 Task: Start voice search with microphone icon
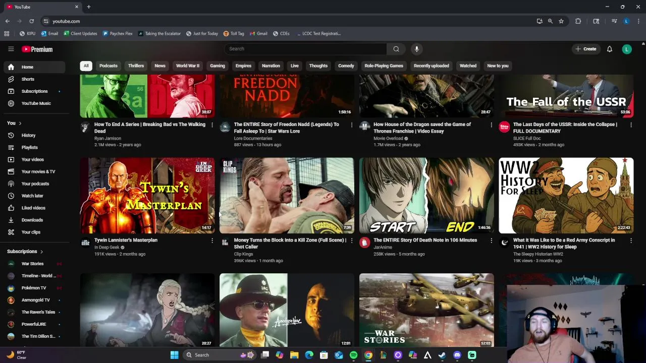[x=416, y=49]
